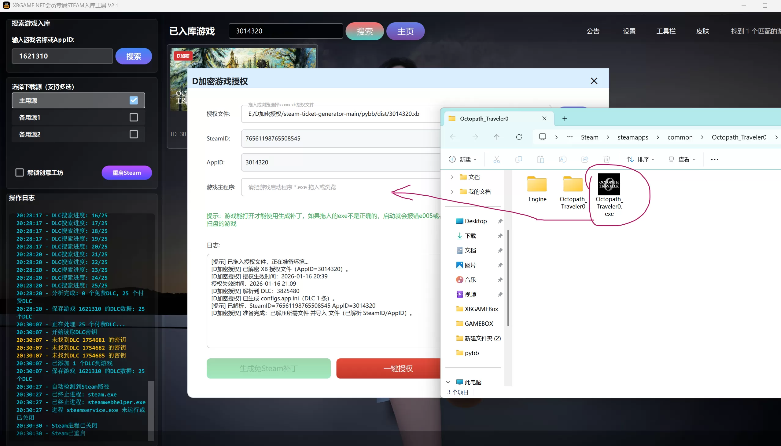The width and height of the screenshot is (781, 446).
Task: Check the 解锁创意工坊 checkbox
Action: coord(20,172)
